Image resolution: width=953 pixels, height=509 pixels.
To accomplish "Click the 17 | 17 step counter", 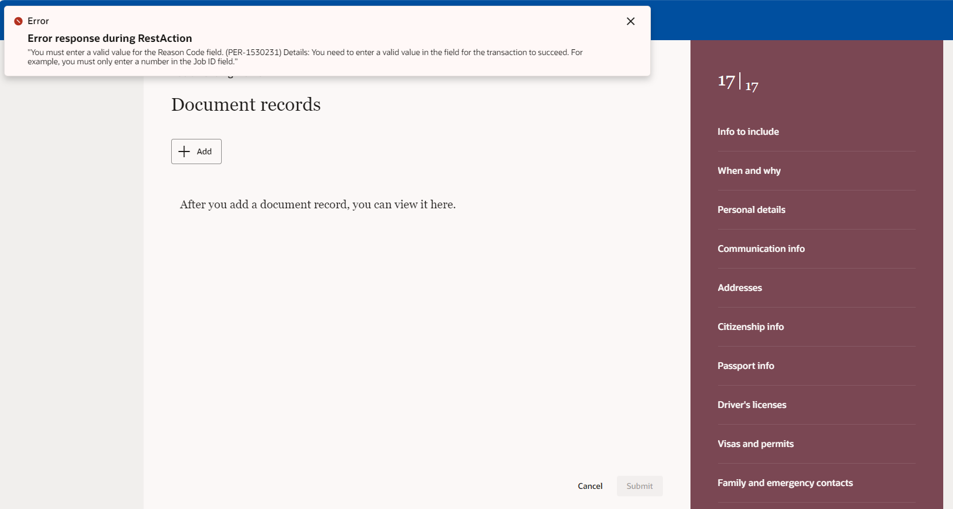I will point(738,83).
